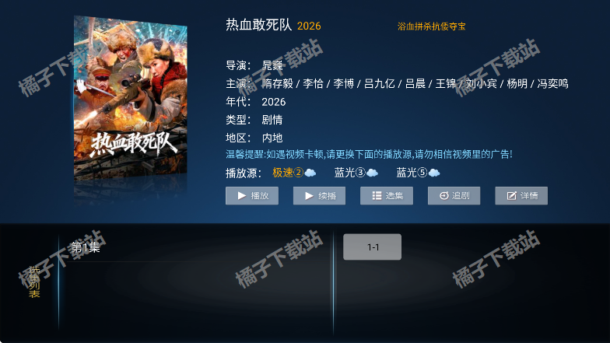Click cloud icon beside 蓝光③ source

tap(372, 173)
